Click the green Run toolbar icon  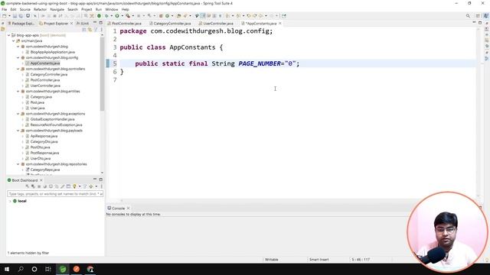(x=117, y=16)
